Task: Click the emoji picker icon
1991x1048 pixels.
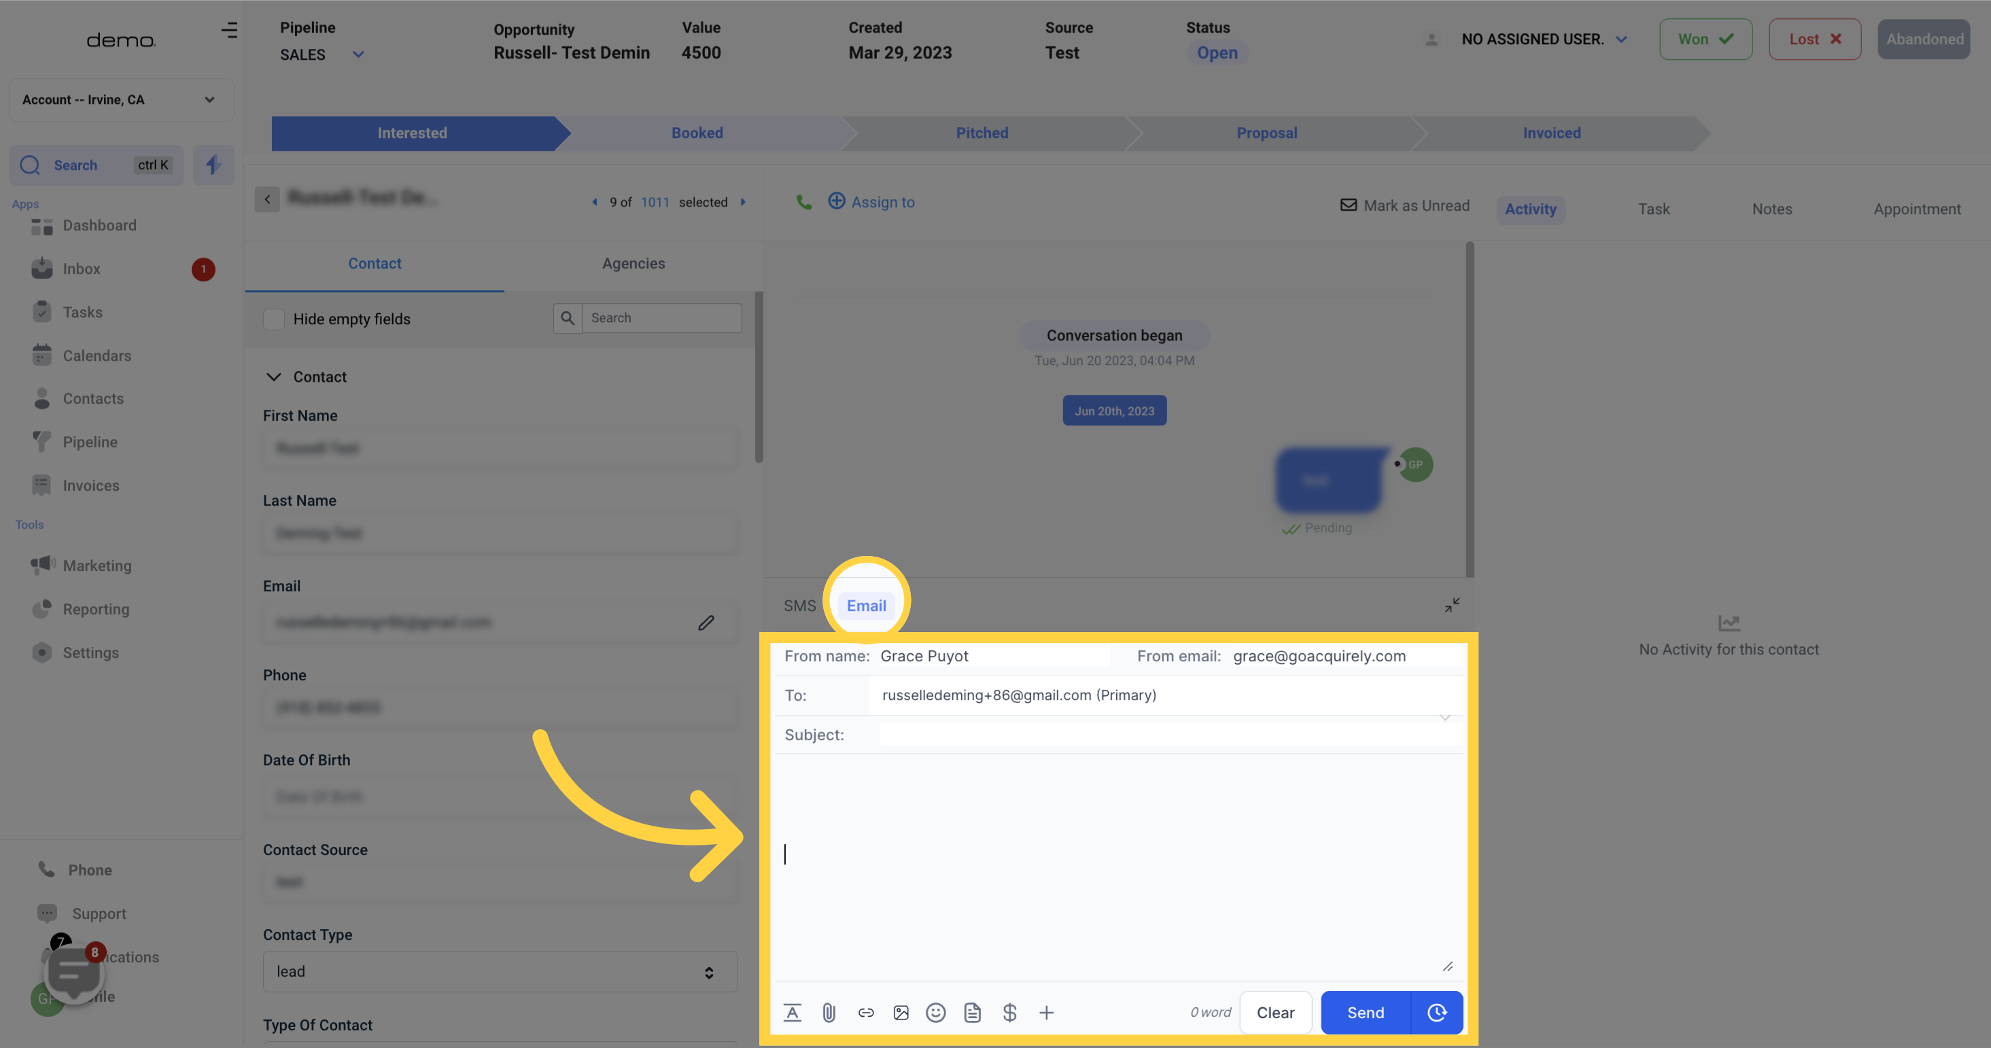Action: pos(936,1013)
